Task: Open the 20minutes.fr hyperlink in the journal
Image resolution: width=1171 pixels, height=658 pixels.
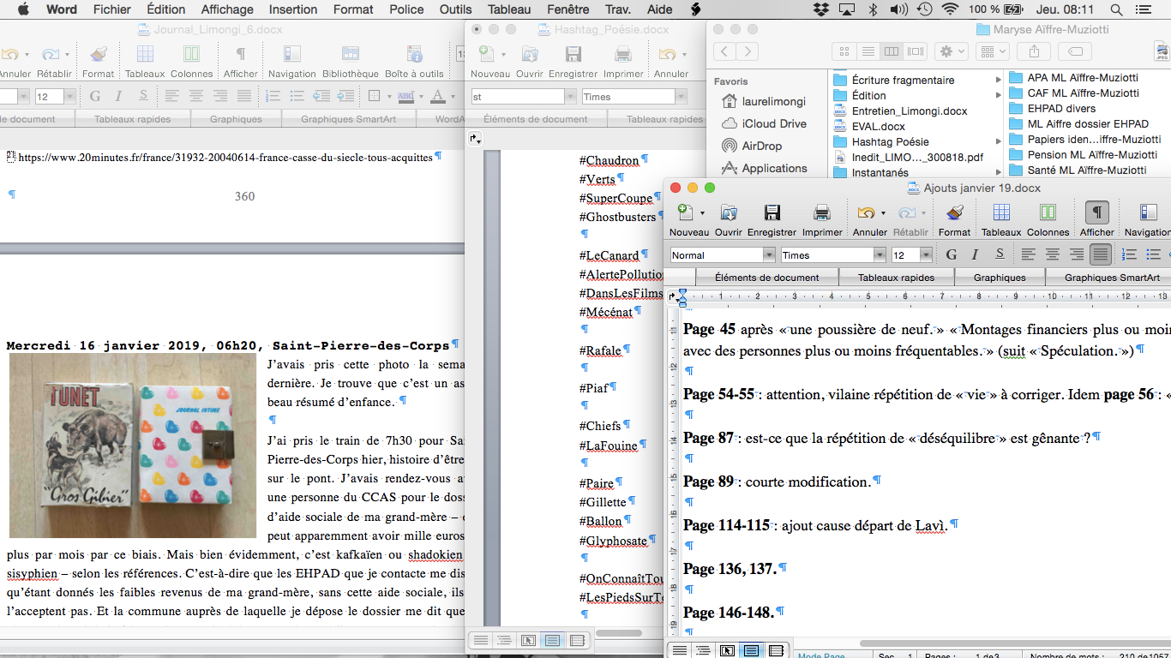Action: point(226,158)
